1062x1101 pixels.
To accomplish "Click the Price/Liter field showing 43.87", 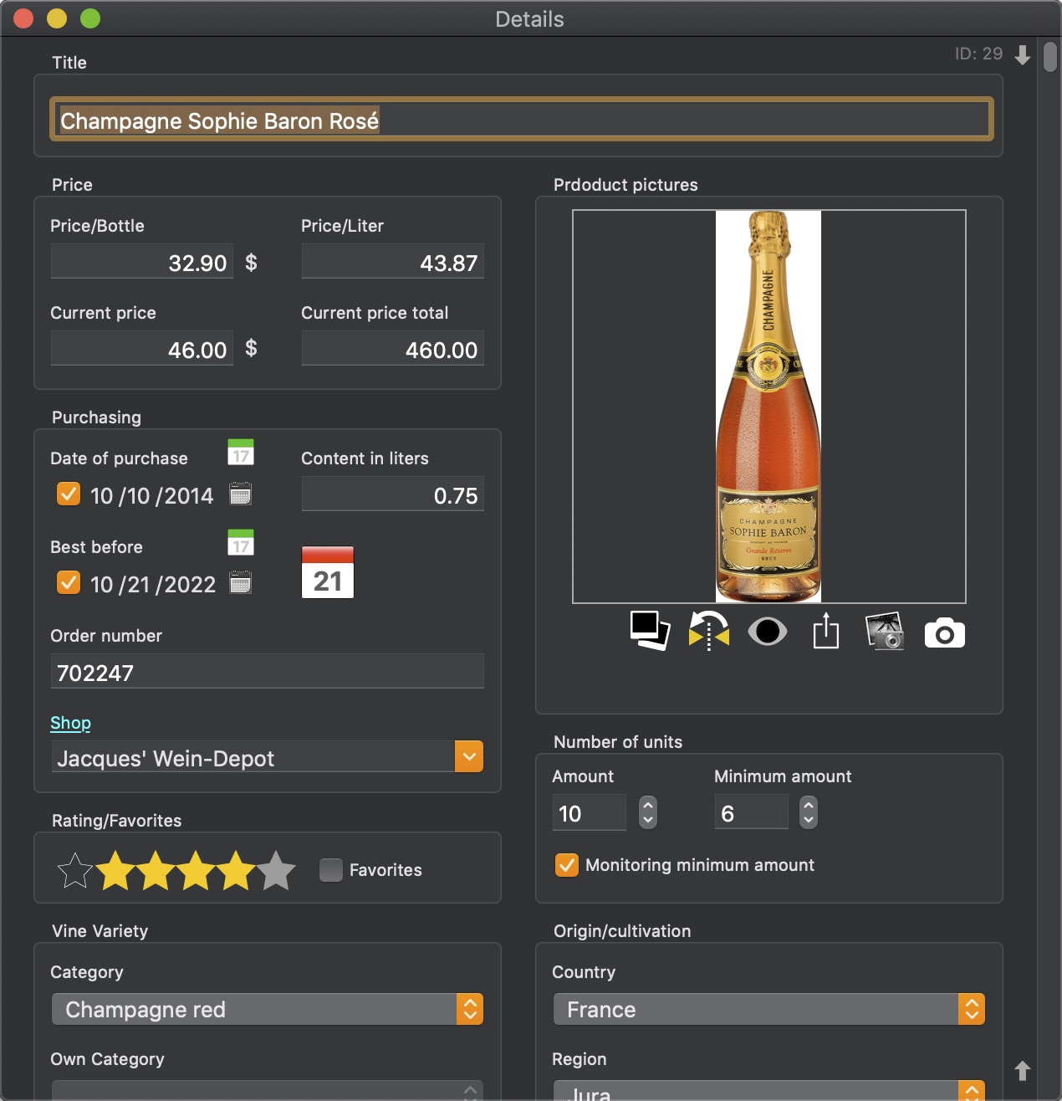I will coord(393,262).
